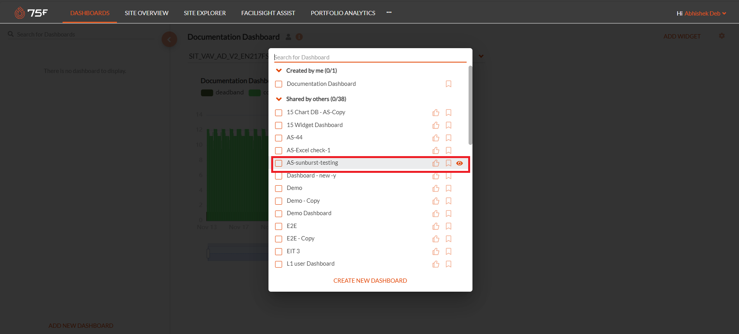Click the 75F logo icon

coord(31,13)
